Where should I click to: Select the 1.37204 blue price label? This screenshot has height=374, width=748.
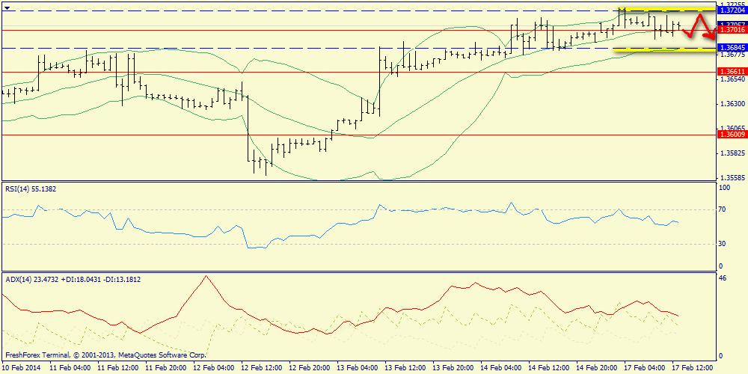[x=732, y=10]
